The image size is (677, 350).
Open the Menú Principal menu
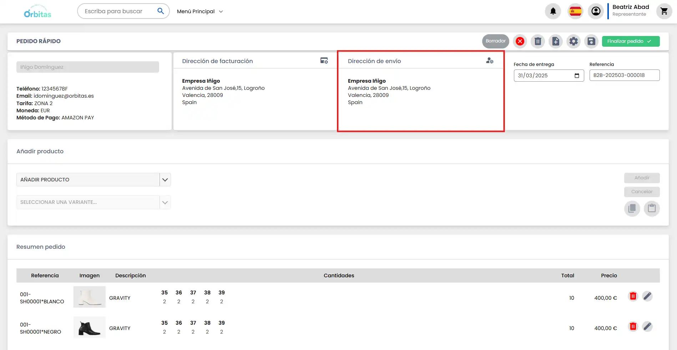[200, 11]
